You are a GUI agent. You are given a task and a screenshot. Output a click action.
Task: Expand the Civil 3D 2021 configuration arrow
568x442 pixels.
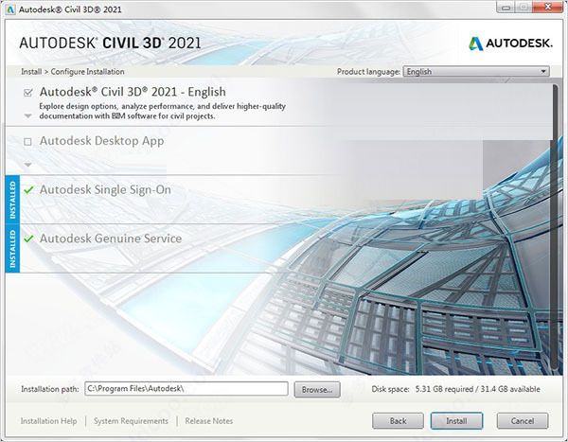(28, 115)
